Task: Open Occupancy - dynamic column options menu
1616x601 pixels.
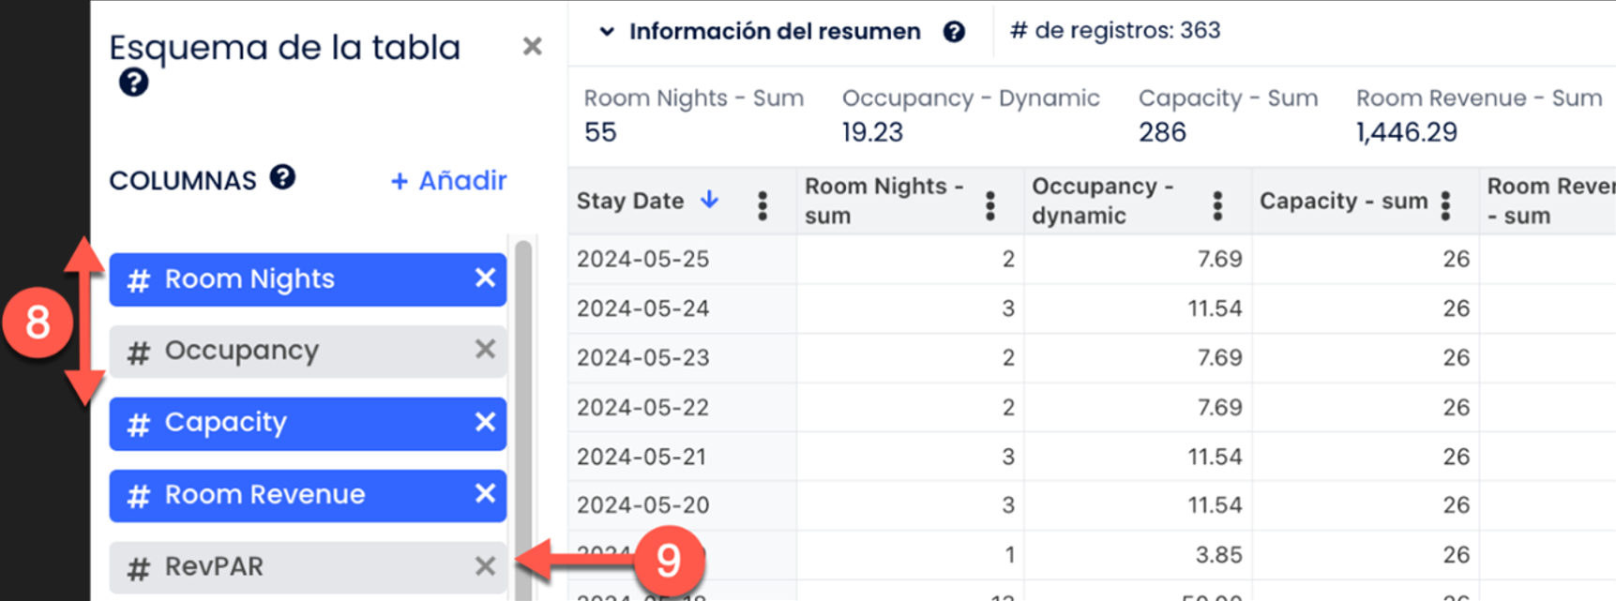Action: pyautogui.click(x=1217, y=205)
